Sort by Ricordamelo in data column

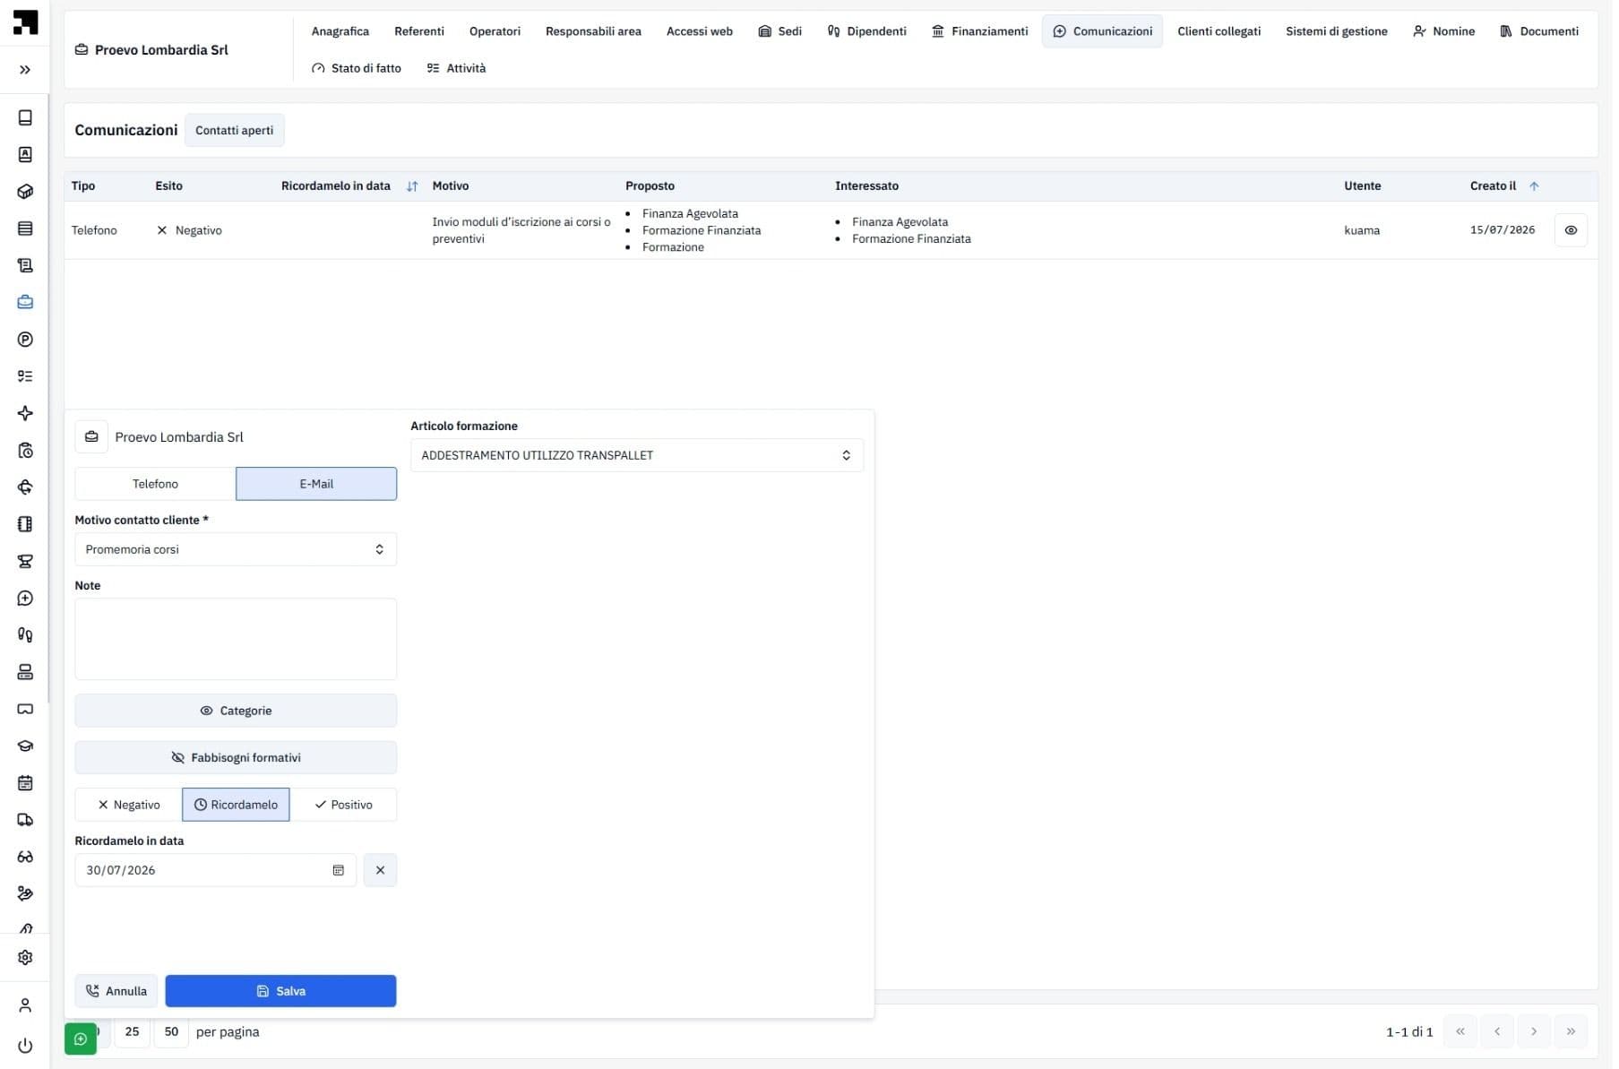click(x=412, y=186)
